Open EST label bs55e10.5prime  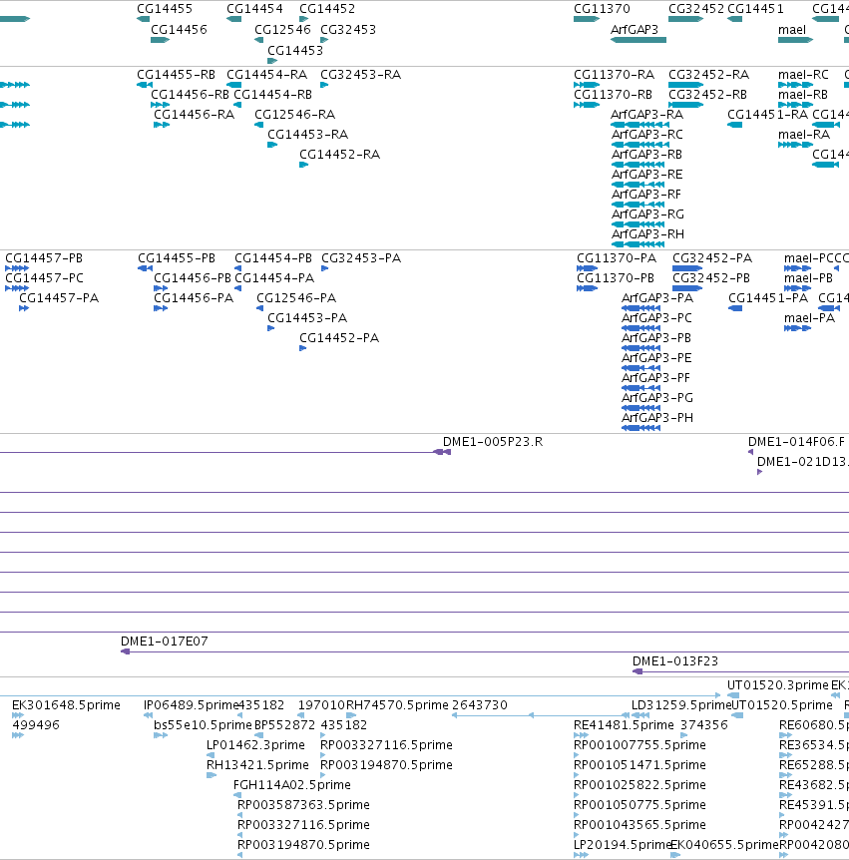203,725
